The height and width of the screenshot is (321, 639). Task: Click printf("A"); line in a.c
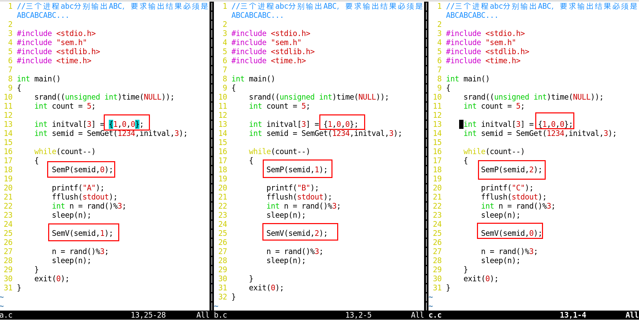click(78, 188)
